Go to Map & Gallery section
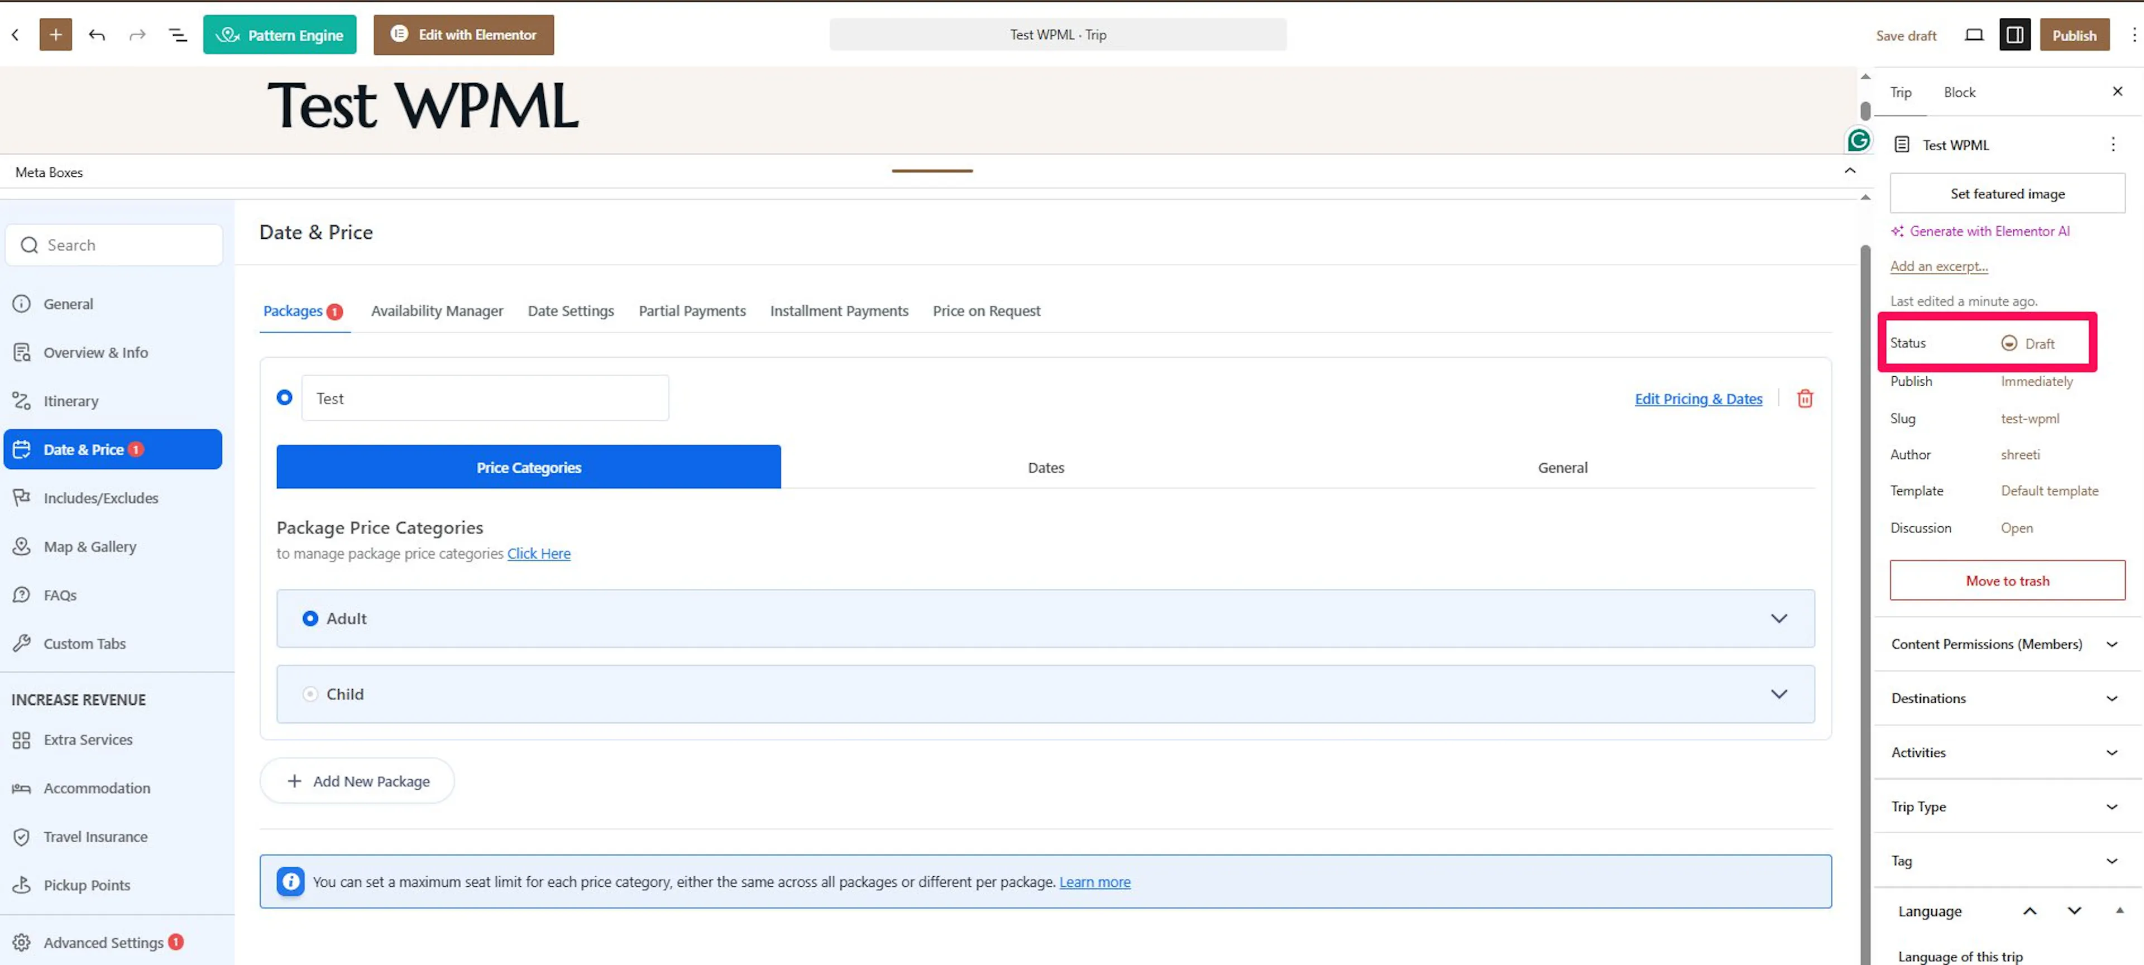The image size is (2144, 965). coord(113,546)
